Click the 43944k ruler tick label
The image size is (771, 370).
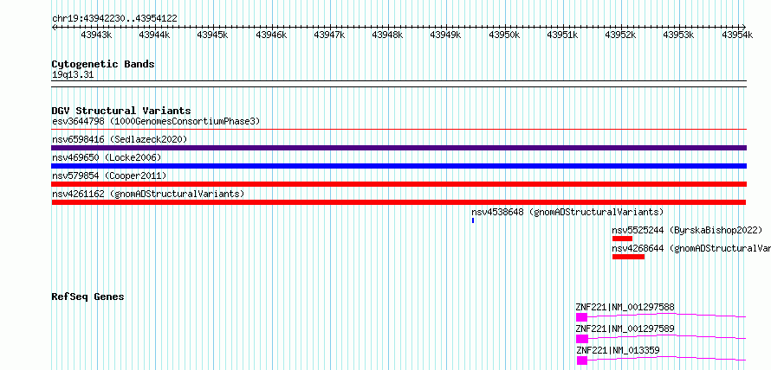click(154, 35)
